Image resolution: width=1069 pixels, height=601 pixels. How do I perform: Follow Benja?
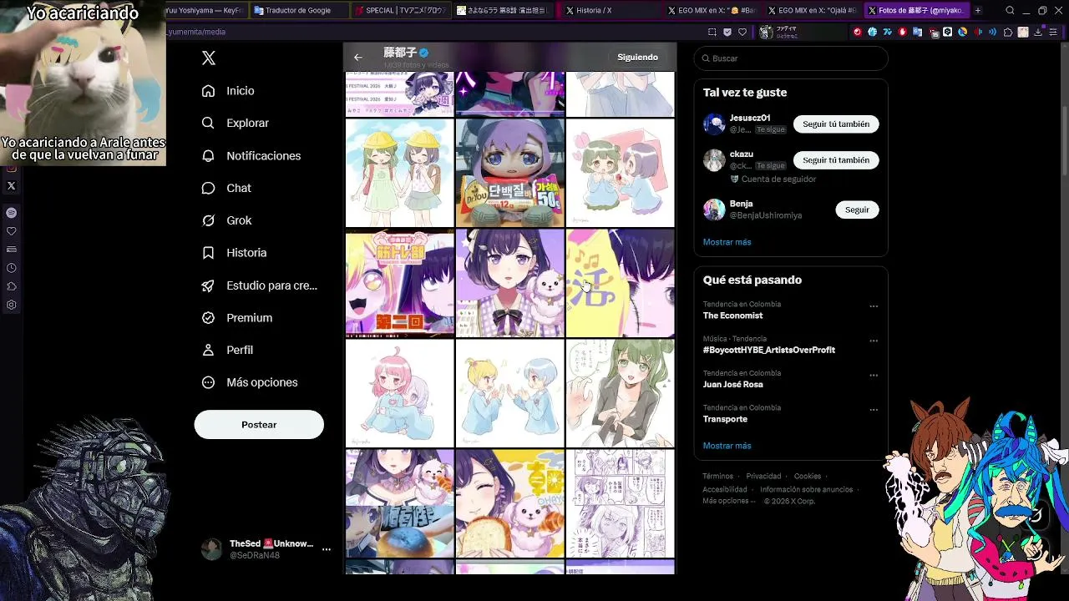[x=857, y=210]
